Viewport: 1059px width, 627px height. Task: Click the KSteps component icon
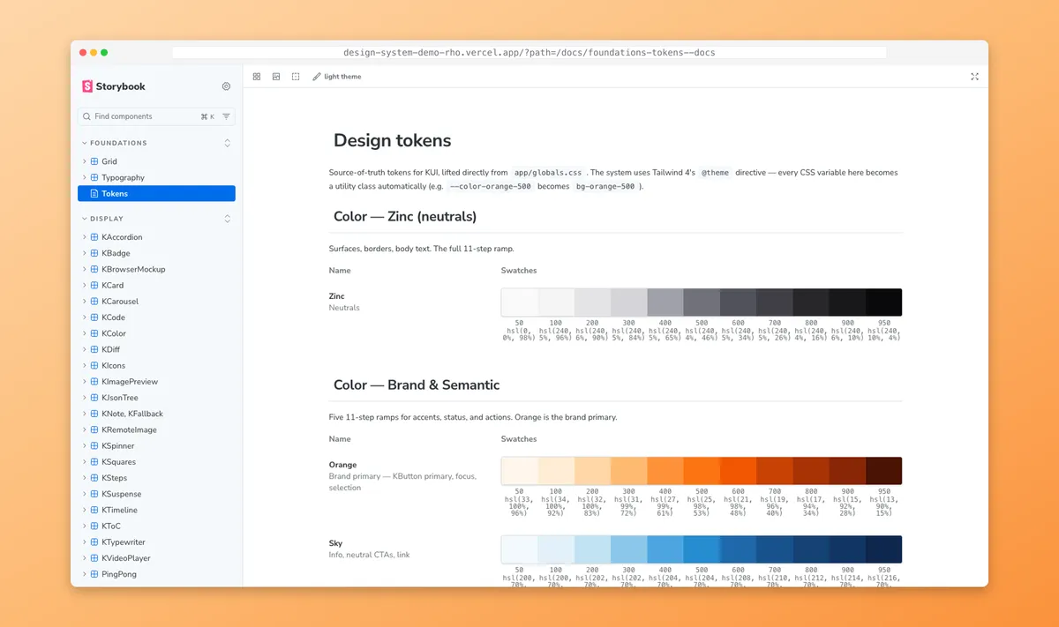pyautogui.click(x=94, y=478)
